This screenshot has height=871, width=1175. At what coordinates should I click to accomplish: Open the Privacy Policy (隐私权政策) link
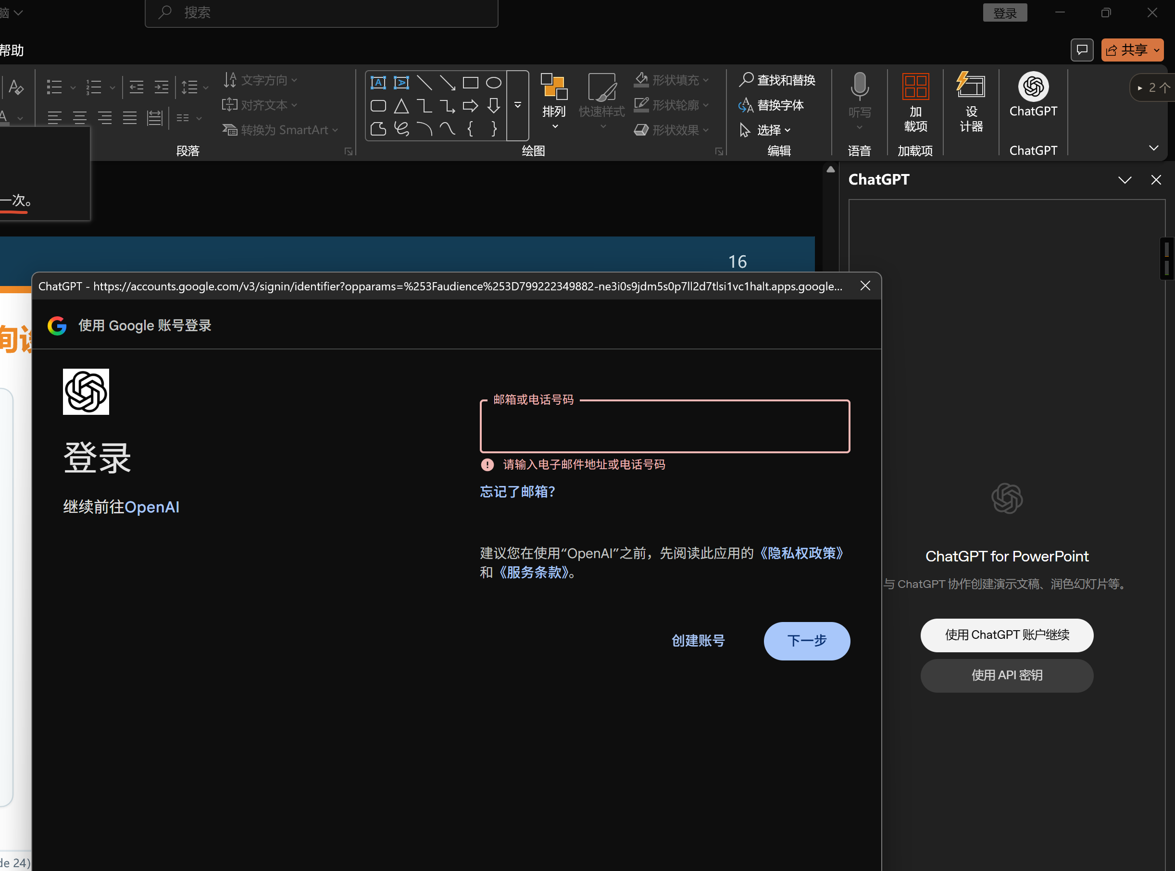(801, 553)
